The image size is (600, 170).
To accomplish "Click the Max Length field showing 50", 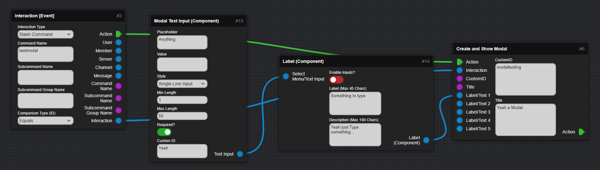I will pos(182,116).
